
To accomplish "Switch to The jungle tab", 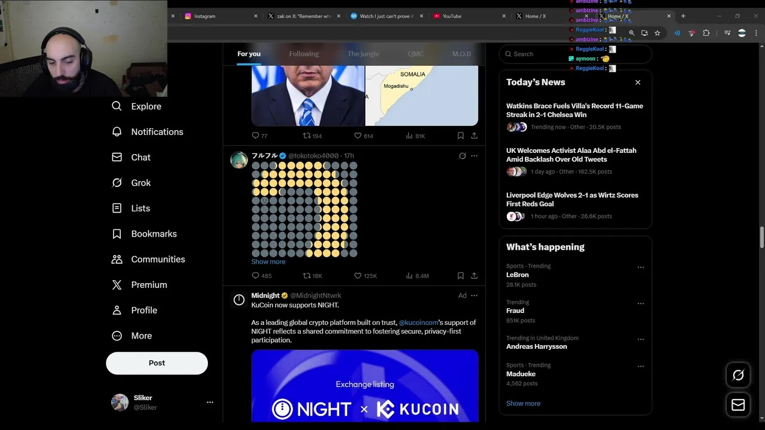I will click(363, 54).
